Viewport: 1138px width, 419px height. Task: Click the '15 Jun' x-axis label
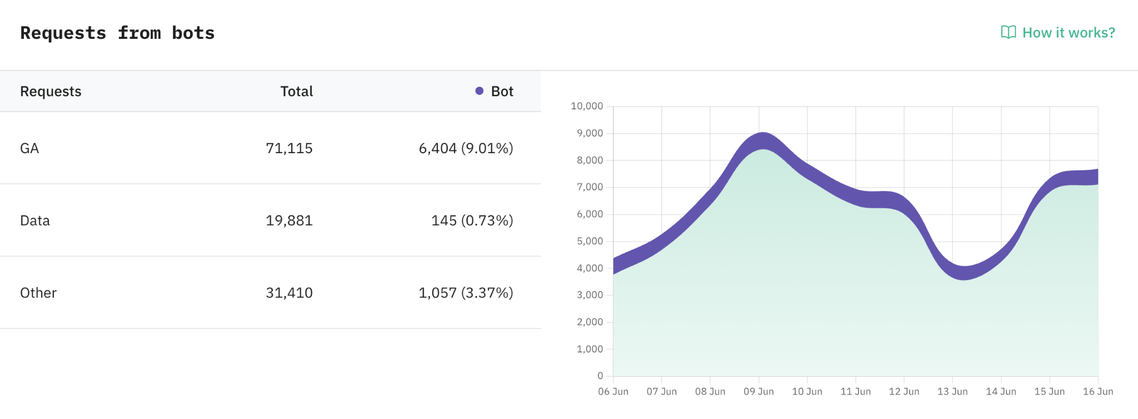pyautogui.click(x=1050, y=391)
